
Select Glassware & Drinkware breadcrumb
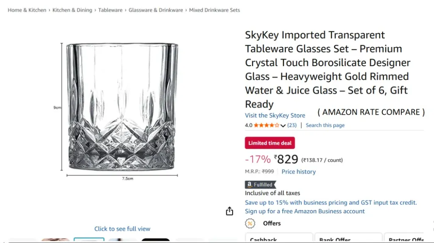coord(156,10)
